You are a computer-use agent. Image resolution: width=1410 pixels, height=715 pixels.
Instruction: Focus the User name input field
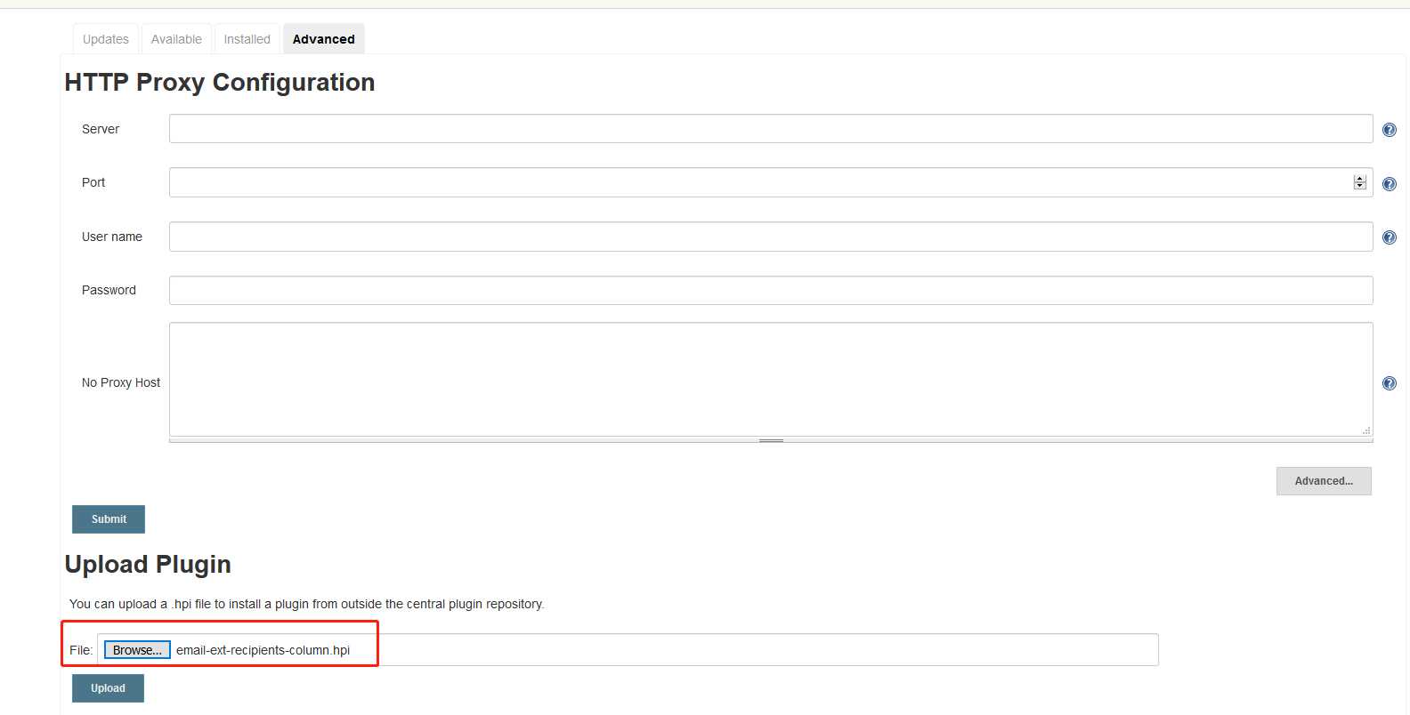tap(771, 237)
